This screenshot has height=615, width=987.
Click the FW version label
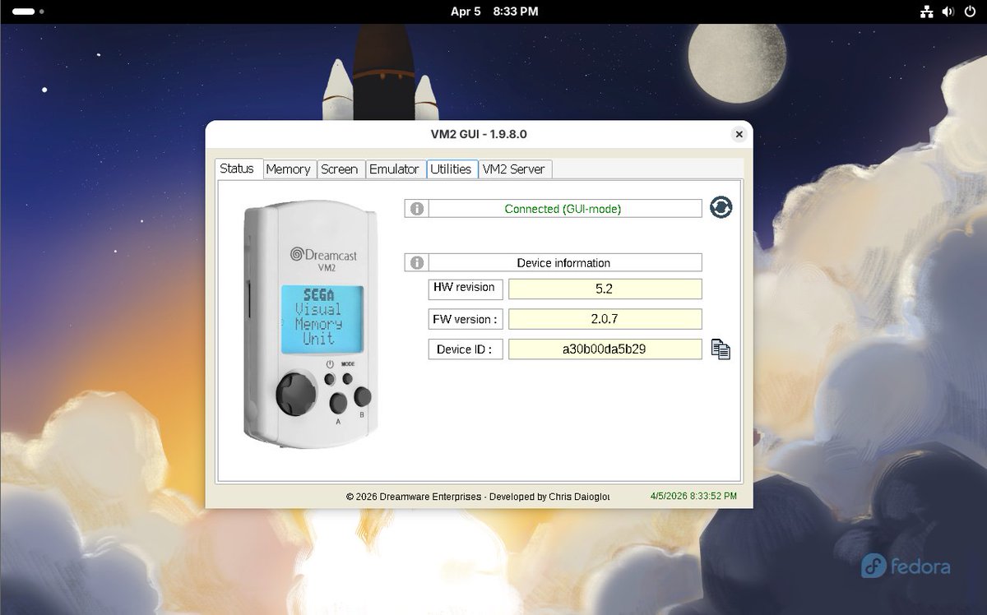465,319
